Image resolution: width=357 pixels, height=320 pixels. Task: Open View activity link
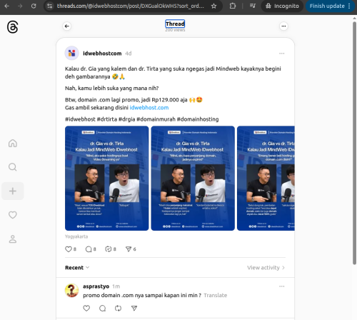[x=266, y=268]
